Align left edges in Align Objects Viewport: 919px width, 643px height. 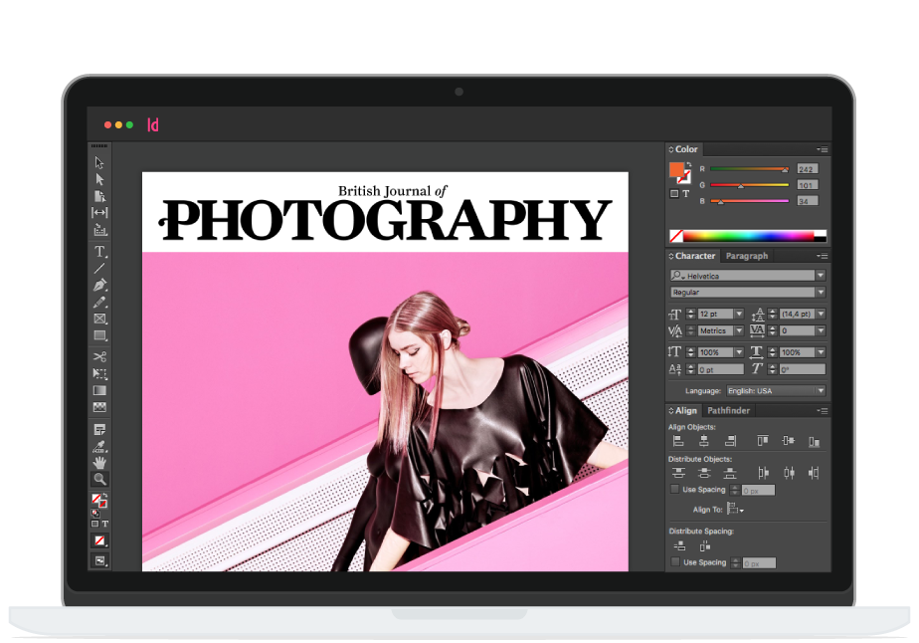(x=678, y=441)
